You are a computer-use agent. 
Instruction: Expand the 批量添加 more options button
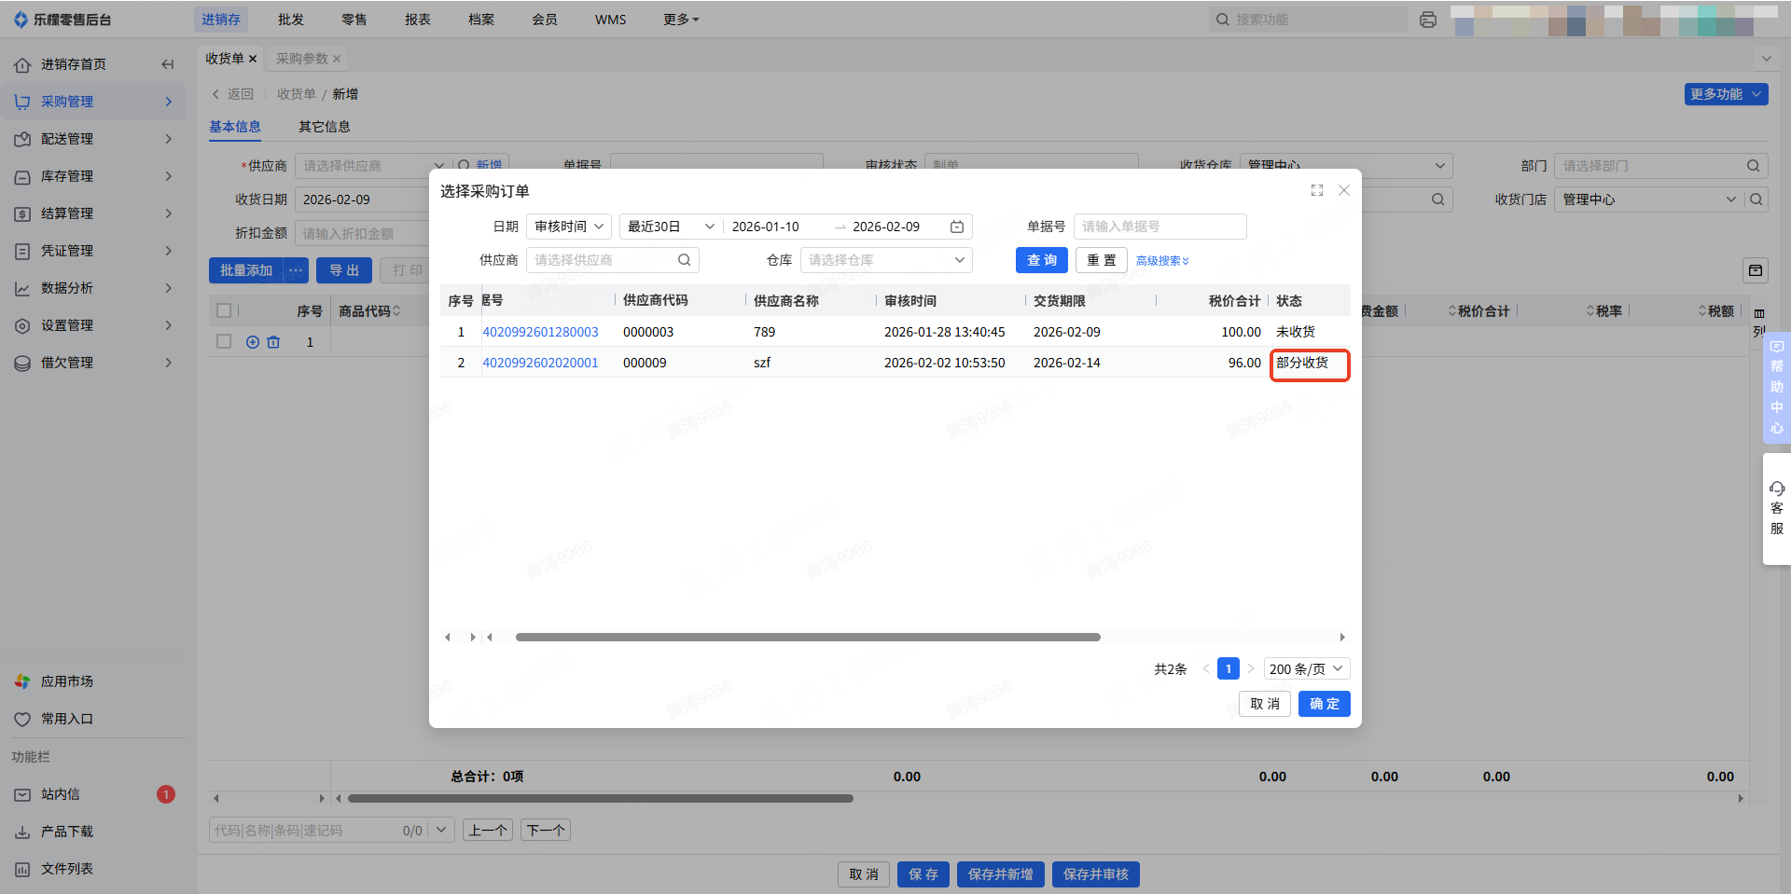click(296, 270)
